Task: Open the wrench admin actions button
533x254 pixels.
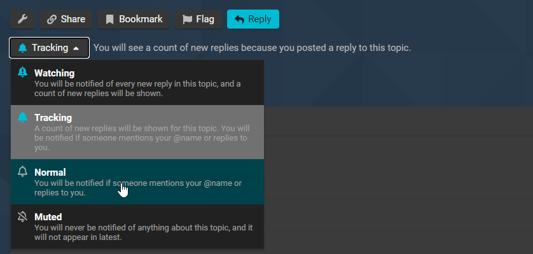Action: click(x=22, y=19)
